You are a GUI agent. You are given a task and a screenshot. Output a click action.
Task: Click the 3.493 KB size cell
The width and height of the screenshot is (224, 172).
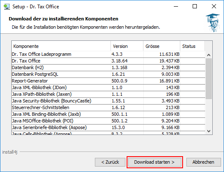pos(162,101)
